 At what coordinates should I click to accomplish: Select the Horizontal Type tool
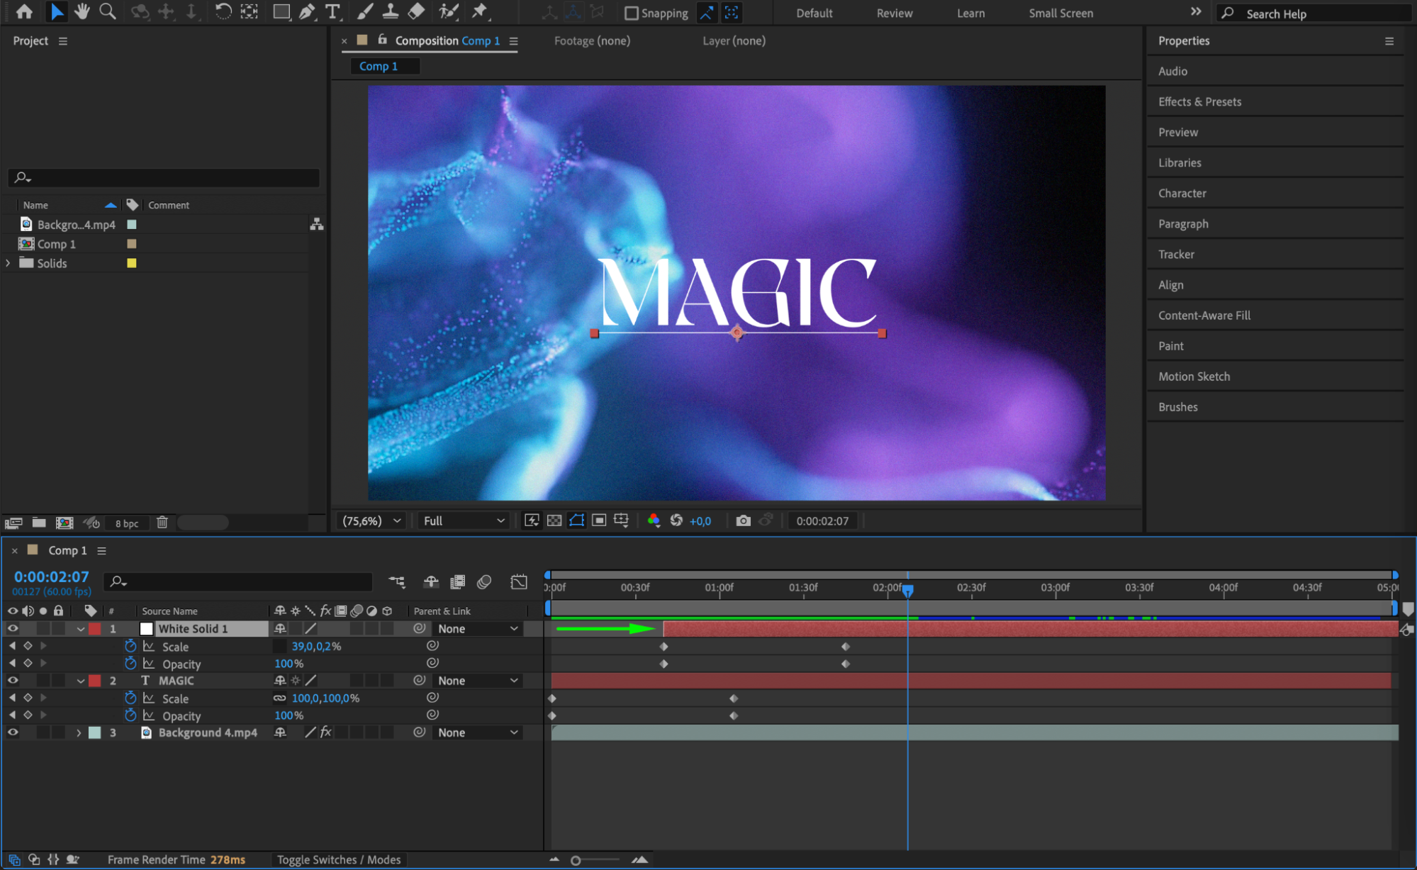pyautogui.click(x=332, y=12)
